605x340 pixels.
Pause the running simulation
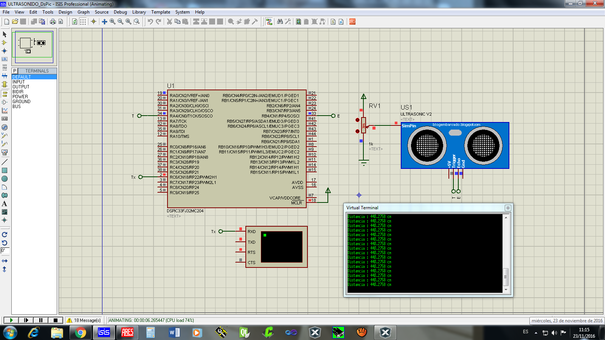point(40,320)
